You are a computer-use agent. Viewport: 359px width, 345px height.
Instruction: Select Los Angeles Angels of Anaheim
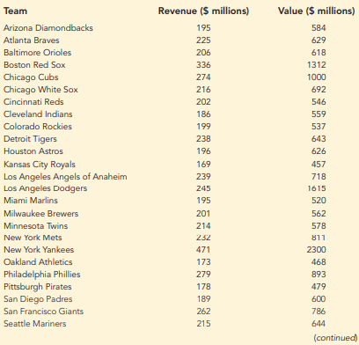pos(65,177)
